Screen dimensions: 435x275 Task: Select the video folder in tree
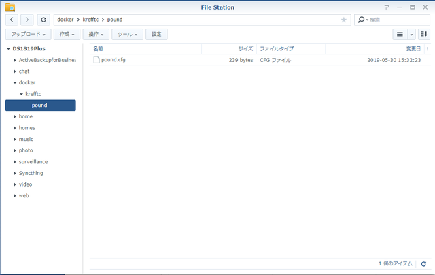tap(26, 184)
